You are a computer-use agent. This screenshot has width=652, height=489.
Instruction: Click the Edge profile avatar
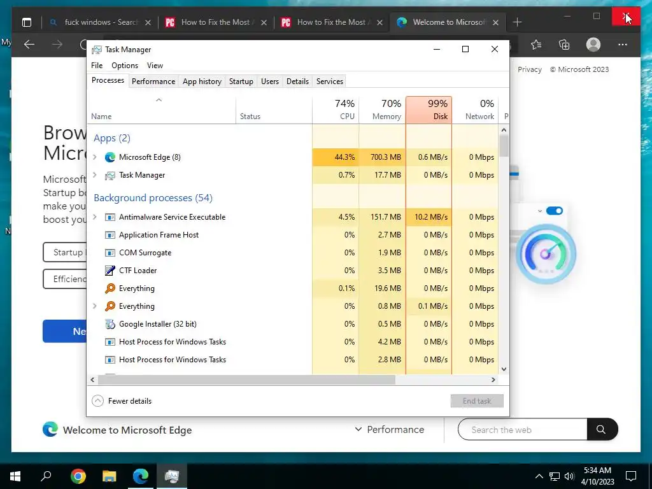tap(593, 45)
